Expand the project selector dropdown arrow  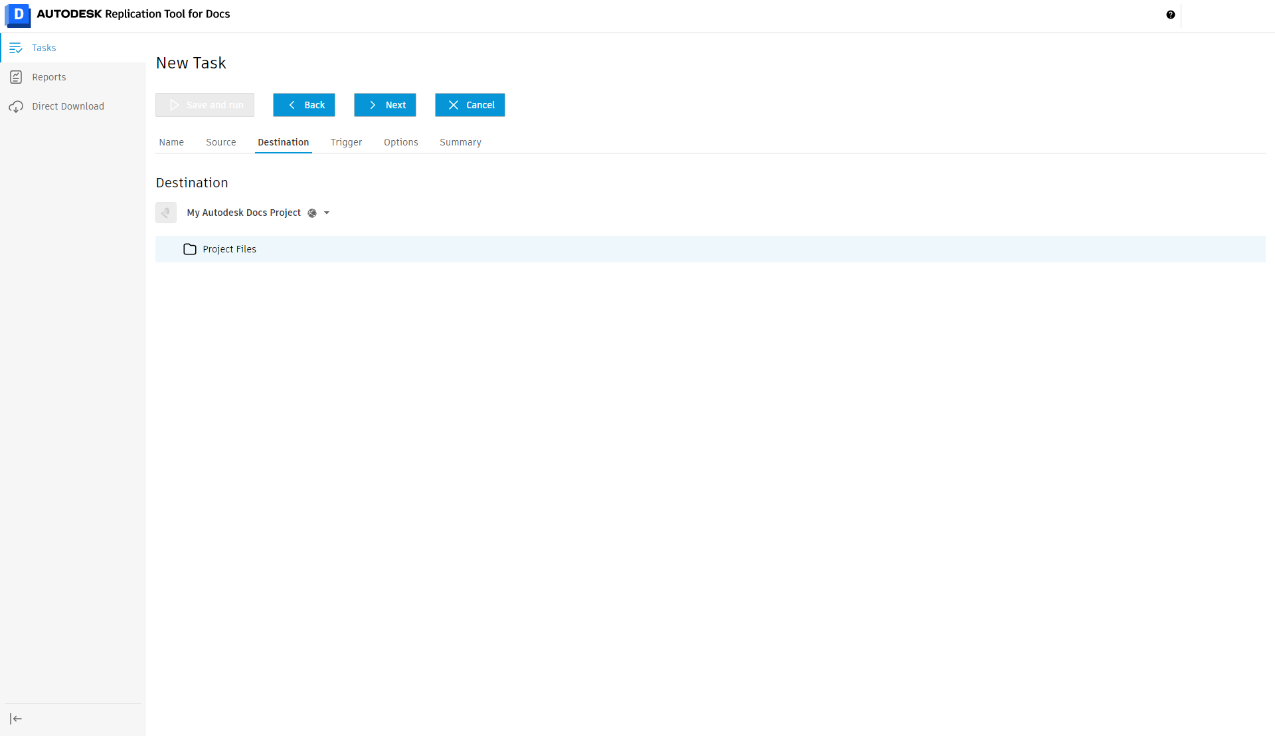coord(327,213)
